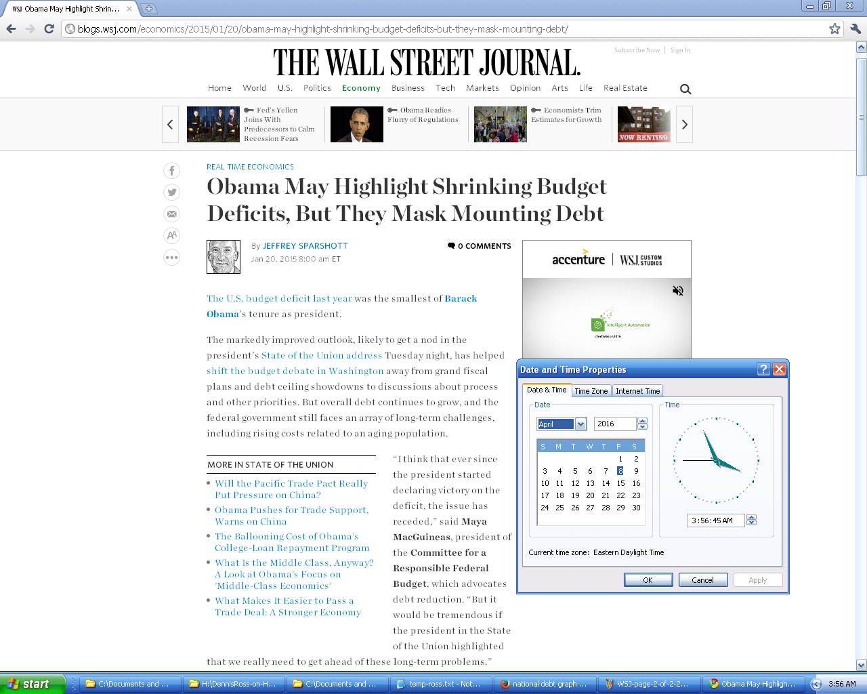Viewport: 867px width, 694px height.
Task: Reload the page with refresh icon
Action: coord(49,28)
